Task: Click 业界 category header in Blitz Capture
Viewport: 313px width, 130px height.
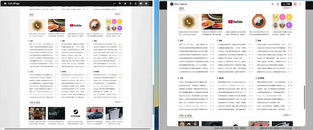Action: (181, 40)
